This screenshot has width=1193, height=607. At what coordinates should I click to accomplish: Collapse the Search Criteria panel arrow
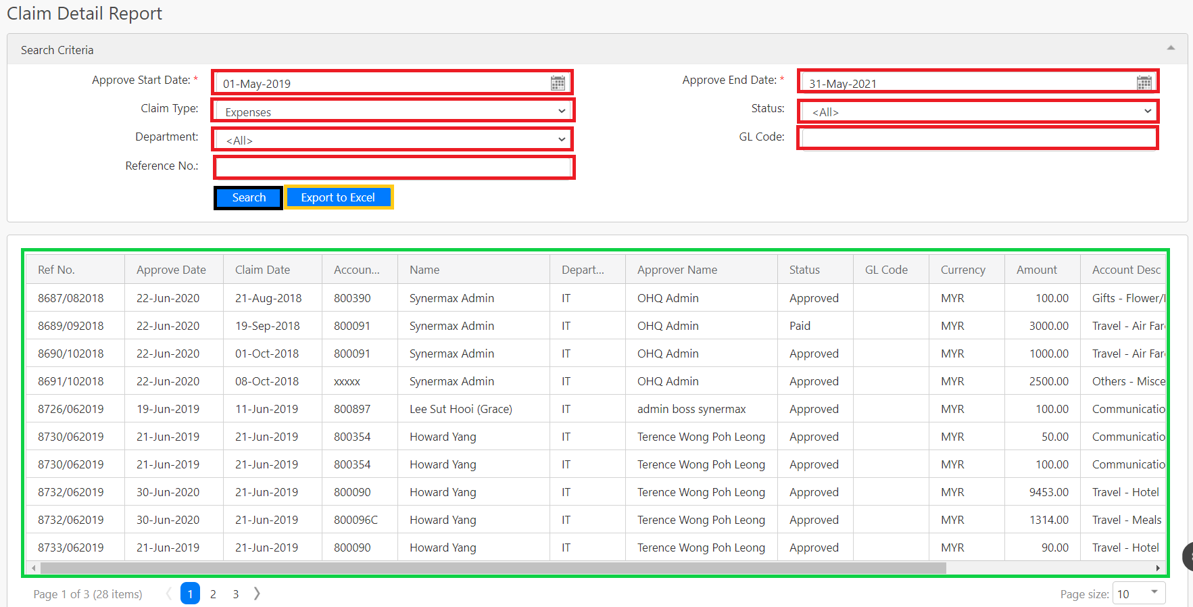click(x=1171, y=48)
